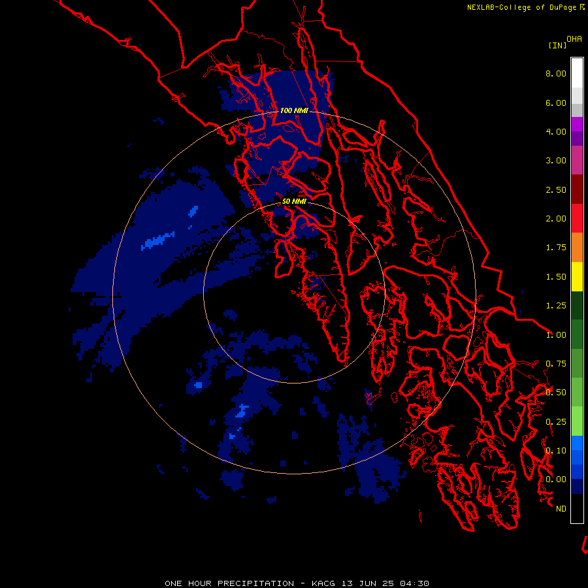
Task: Click the 2.00 legend value
Action: tap(556, 219)
